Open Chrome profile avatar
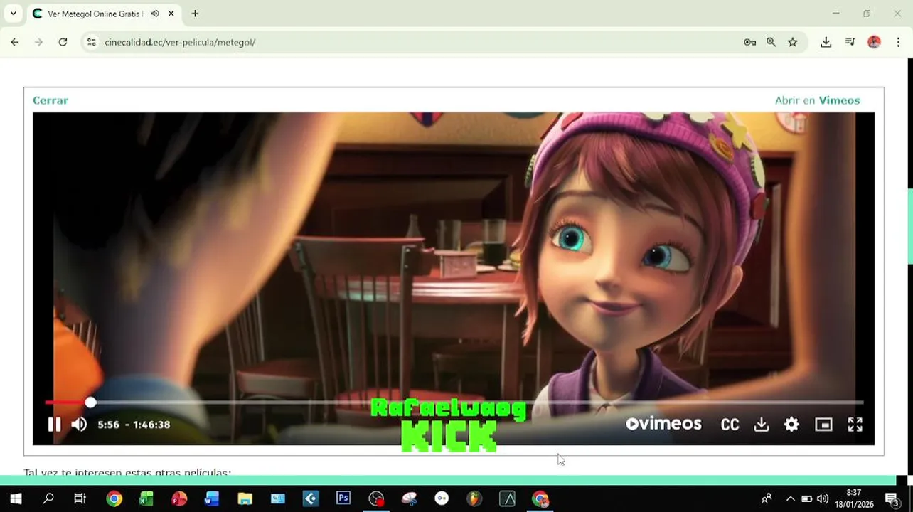This screenshot has height=512, width=913. 874,42
